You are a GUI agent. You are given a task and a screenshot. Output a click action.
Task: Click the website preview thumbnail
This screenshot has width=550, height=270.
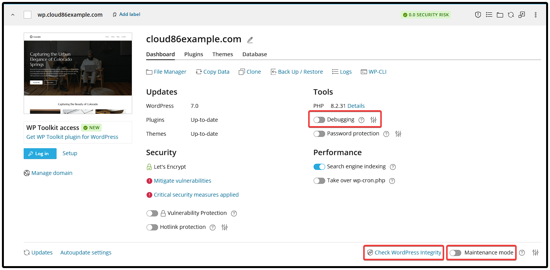78,73
